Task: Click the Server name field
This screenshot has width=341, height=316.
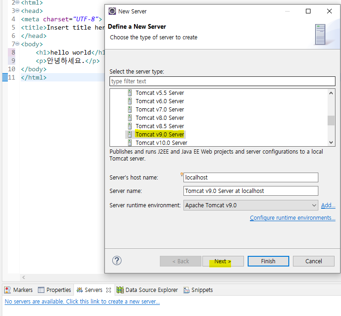Action: 251,191
